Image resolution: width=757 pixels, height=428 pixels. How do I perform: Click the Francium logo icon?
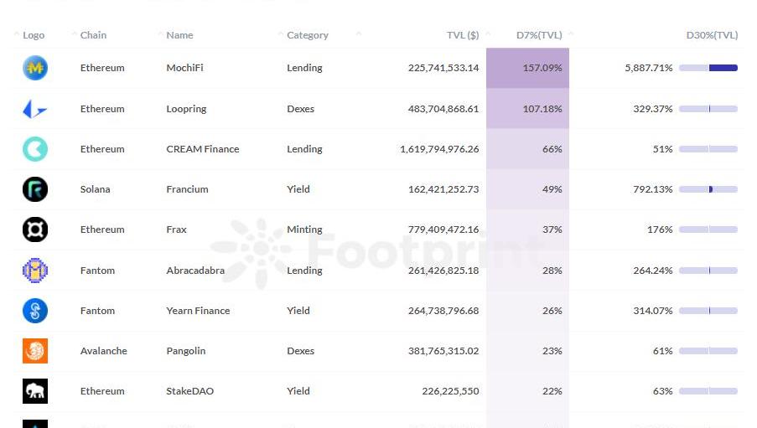point(35,189)
